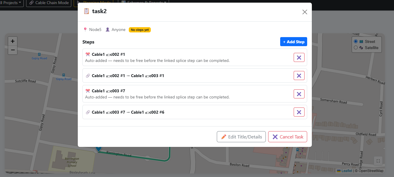
Task: Remove the c003 #7 to c002 #6 splice step
Action: pos(299,112)
